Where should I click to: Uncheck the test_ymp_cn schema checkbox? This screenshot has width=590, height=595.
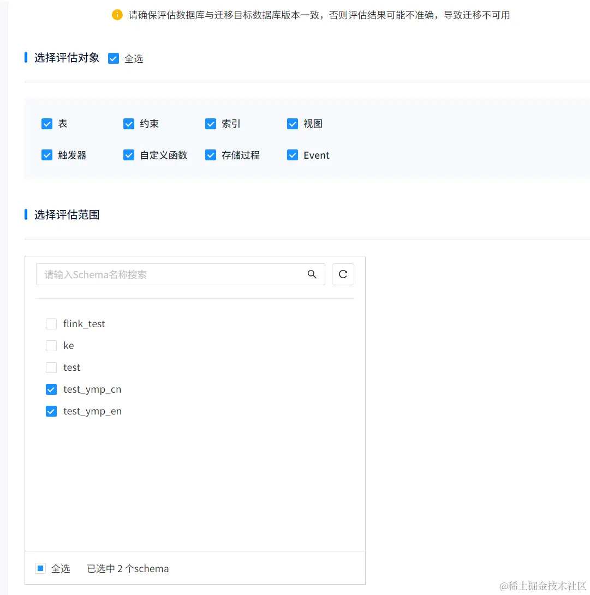[51, 389]
